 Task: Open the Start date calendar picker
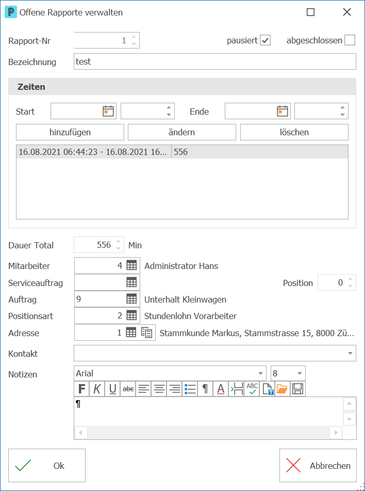coord(108,112)
